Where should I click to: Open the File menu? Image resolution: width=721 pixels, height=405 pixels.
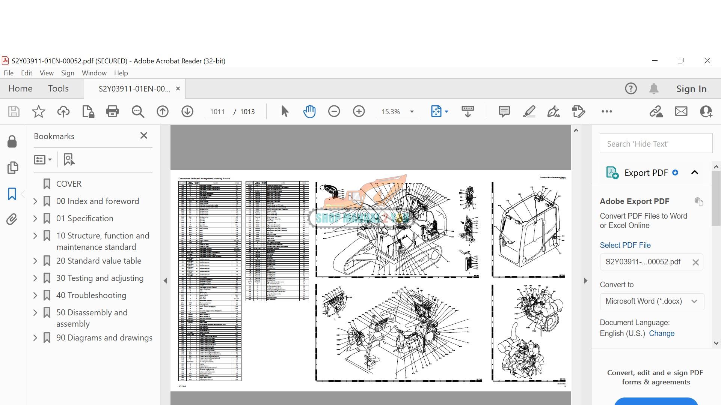9,73
